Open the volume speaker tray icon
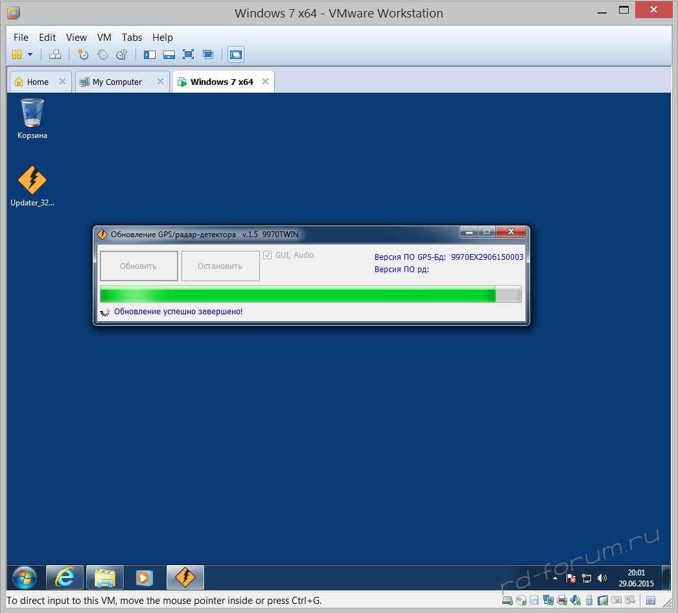 coord(602,579)
